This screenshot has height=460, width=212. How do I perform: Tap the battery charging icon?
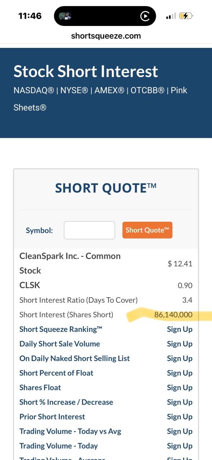pyautogui.click(x=185, y=16)
